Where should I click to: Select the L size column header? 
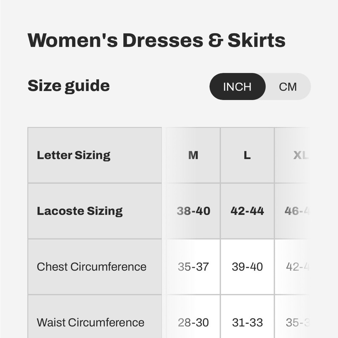(247, 155)
